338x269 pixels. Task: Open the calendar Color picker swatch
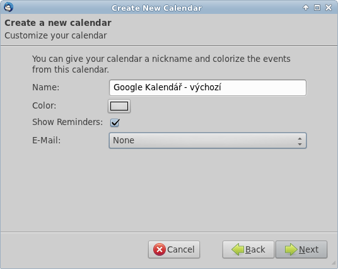pos(119,106)
